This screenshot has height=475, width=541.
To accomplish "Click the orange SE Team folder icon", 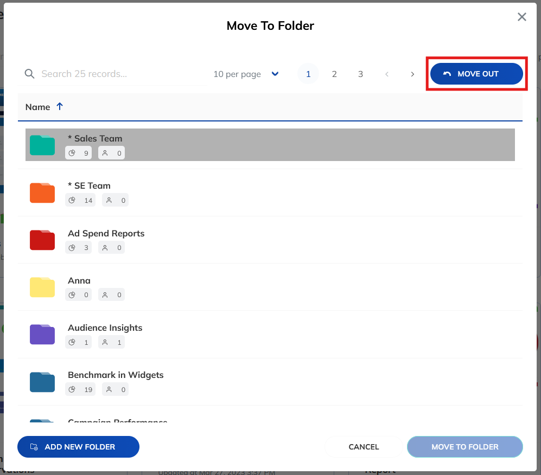I will click(42, 192).
